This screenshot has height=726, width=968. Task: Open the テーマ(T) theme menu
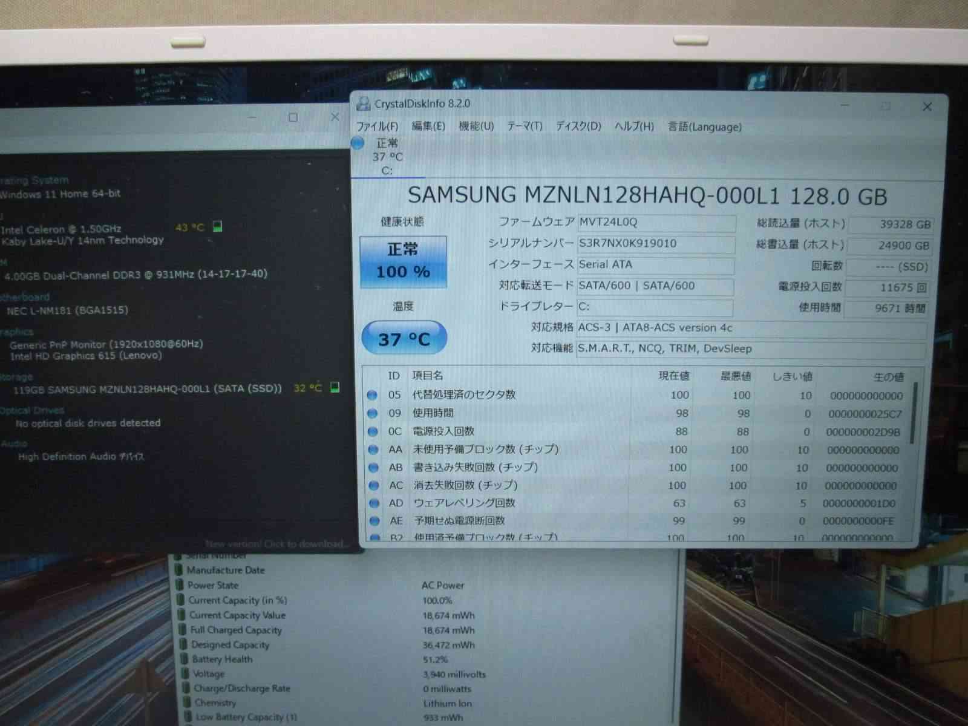point(525,126)
